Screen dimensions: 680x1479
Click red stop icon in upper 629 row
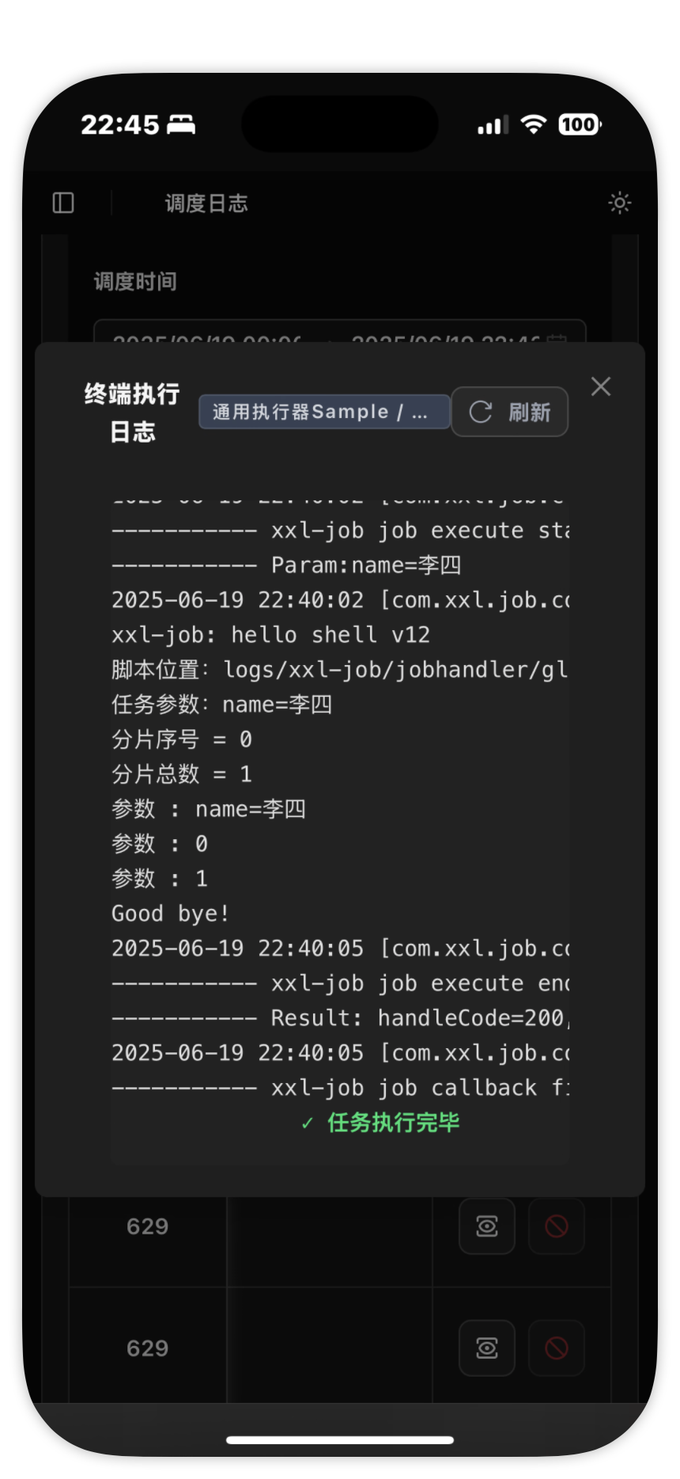[x=557, y=1226]
